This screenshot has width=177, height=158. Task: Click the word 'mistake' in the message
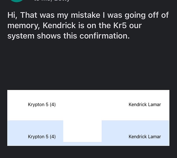click(85, 15)
